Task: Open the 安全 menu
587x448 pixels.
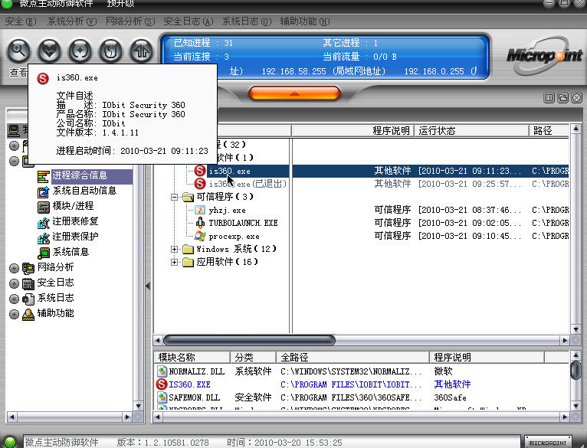Action: click(x=21, y=21)
